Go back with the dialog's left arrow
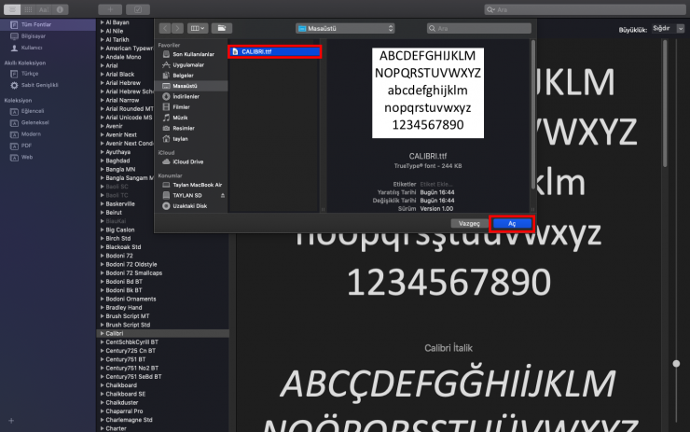Viewport: 690px width, 432px height. pyautogui.click(x=165, y=28)
